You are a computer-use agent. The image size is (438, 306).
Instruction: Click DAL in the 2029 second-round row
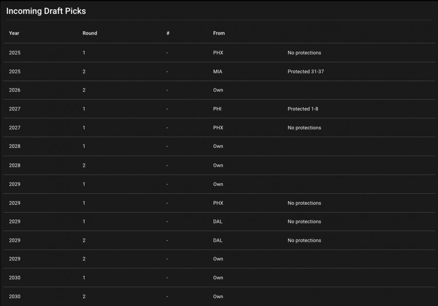click(x=218, y=240)
